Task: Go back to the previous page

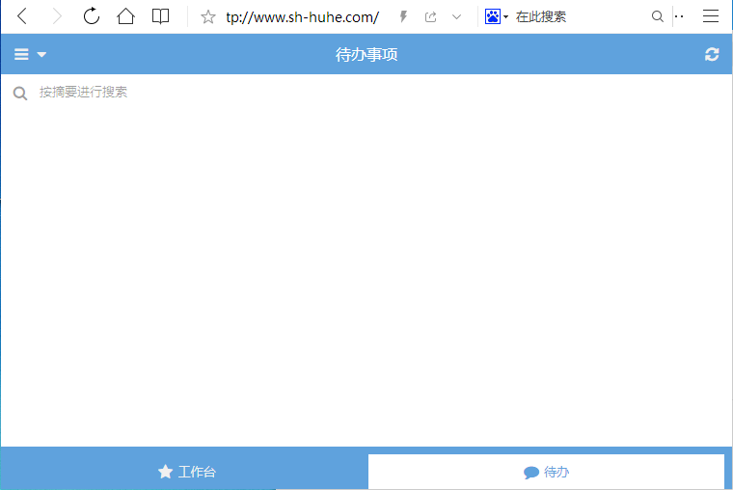Action: point(22,16)
